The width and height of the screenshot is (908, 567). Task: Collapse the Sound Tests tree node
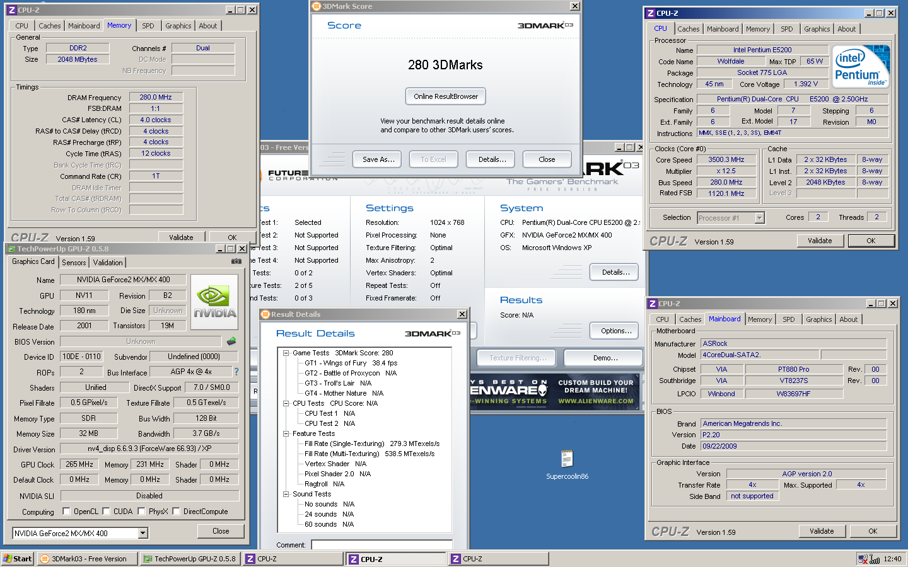tap(286, 494)
